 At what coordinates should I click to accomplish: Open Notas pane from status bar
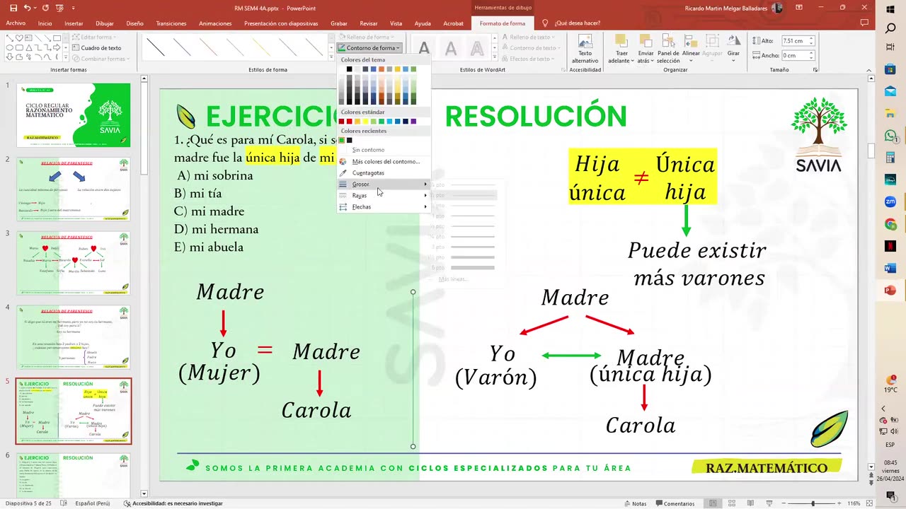click(x=635, y=503)
